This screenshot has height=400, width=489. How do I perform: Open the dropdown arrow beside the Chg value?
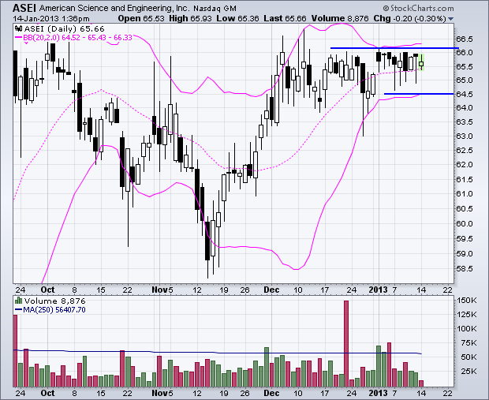click(x=450, y=19)
